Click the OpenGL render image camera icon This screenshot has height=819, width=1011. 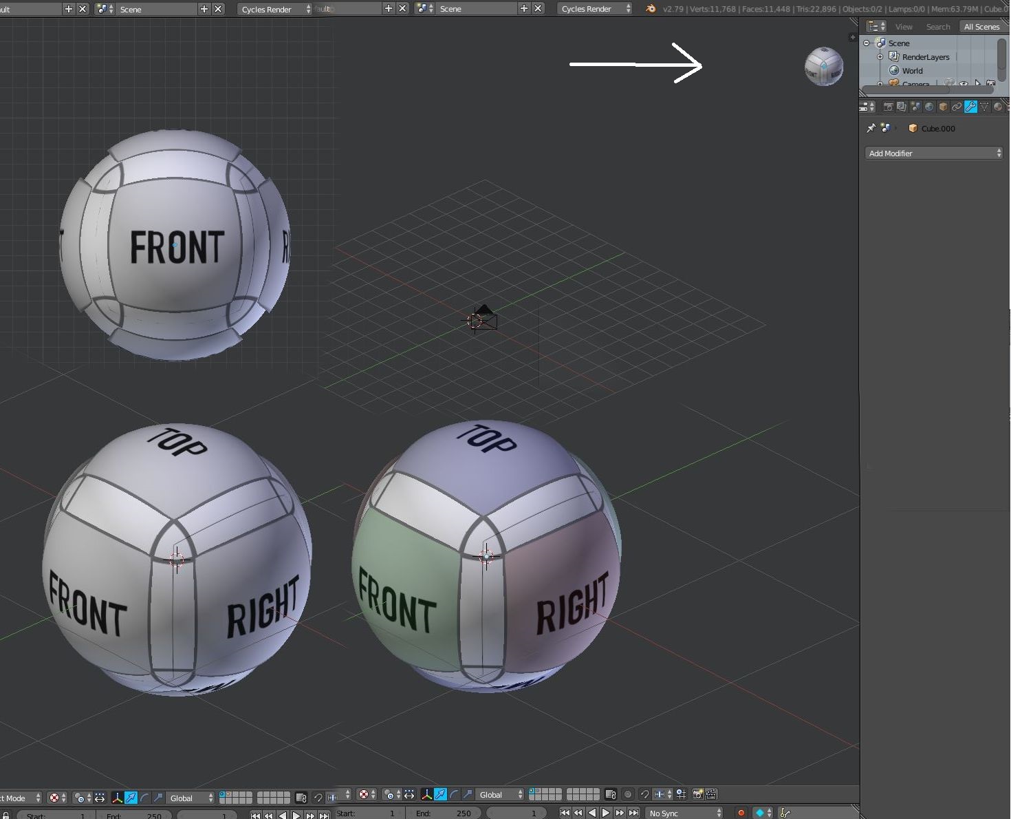[697, 794]
